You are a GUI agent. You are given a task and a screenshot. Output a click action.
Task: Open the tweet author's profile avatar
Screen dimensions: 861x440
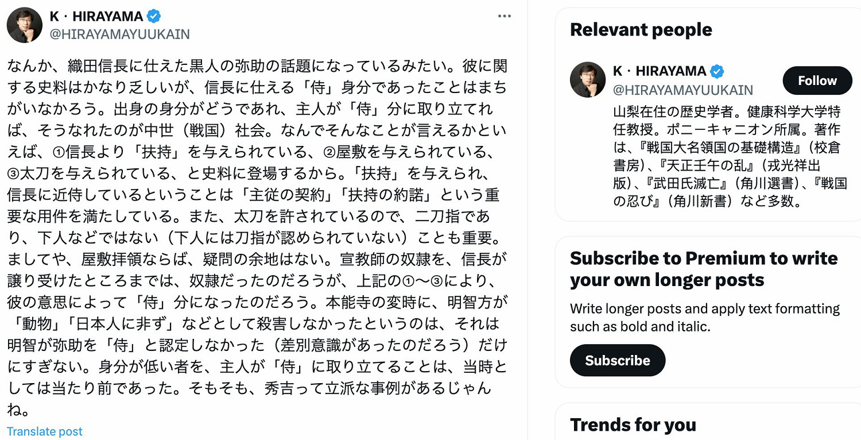[24, 24]
